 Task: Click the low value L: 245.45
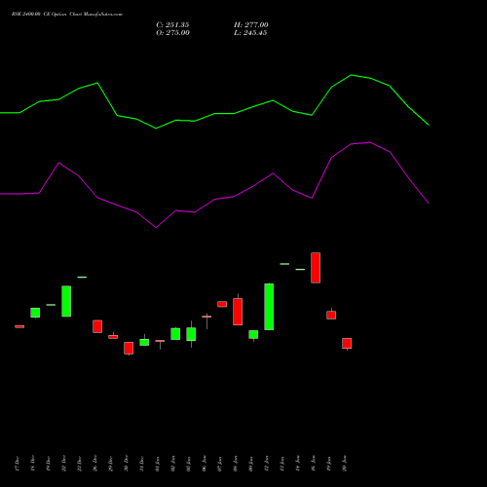point(250,33)
